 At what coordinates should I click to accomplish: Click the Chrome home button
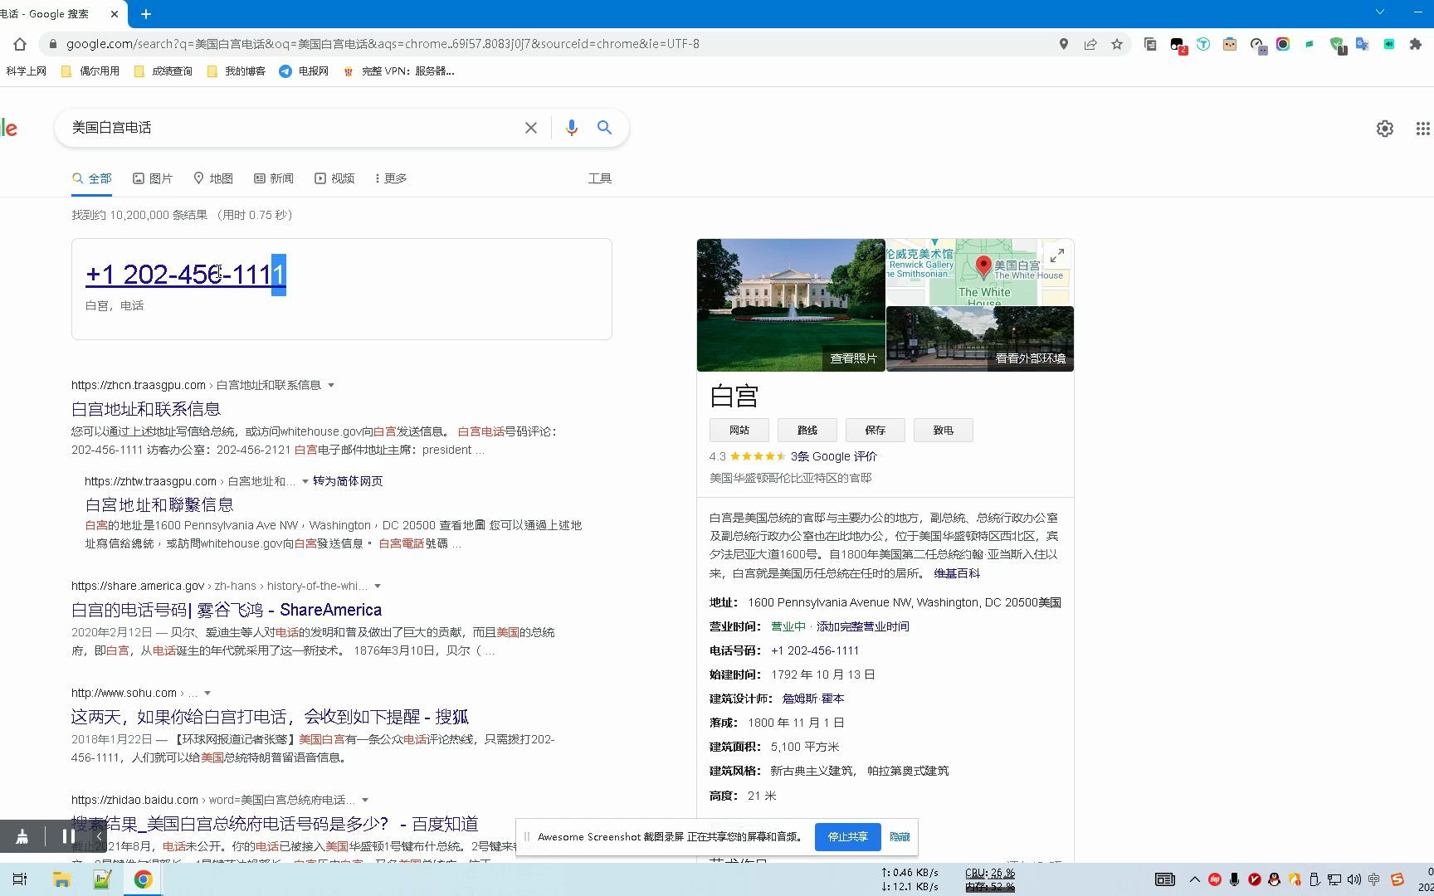tap(20, 44)
